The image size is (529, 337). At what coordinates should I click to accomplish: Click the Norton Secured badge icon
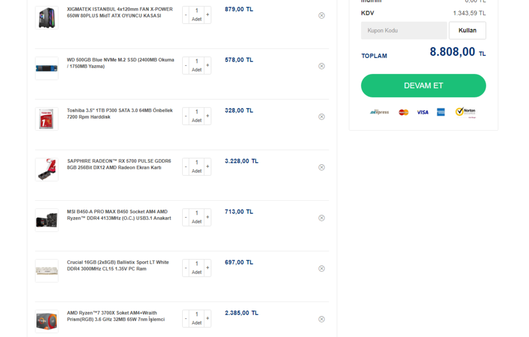[465, 112]
